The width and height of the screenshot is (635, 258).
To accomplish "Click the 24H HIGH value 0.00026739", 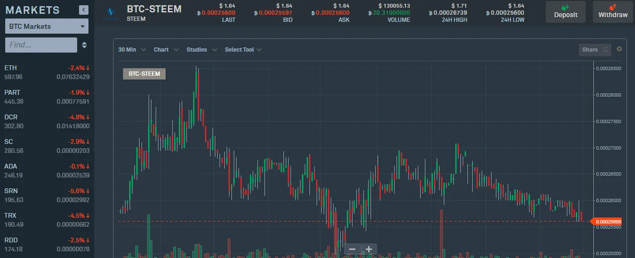I will click(447, 12).
